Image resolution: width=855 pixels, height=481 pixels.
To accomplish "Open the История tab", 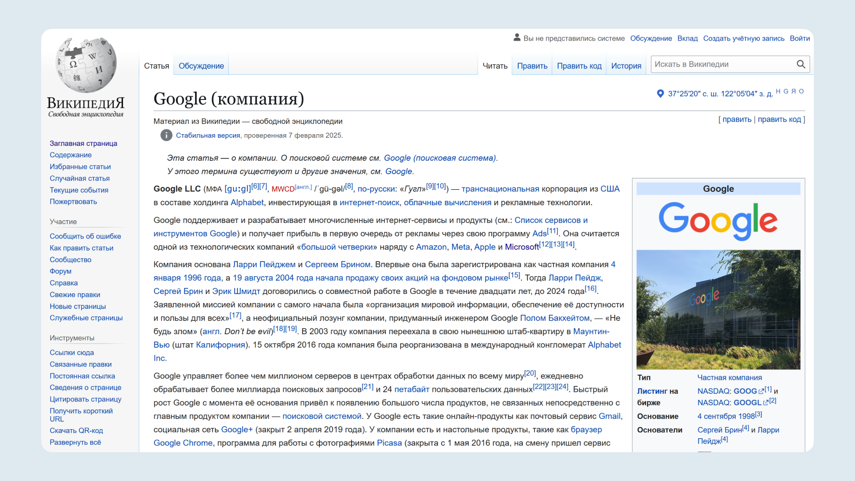I will pos(626,65).
